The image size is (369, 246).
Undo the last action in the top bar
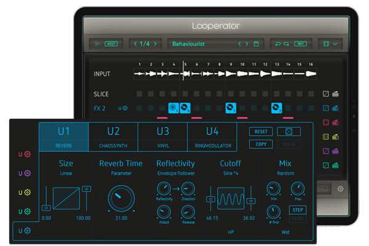278,44
